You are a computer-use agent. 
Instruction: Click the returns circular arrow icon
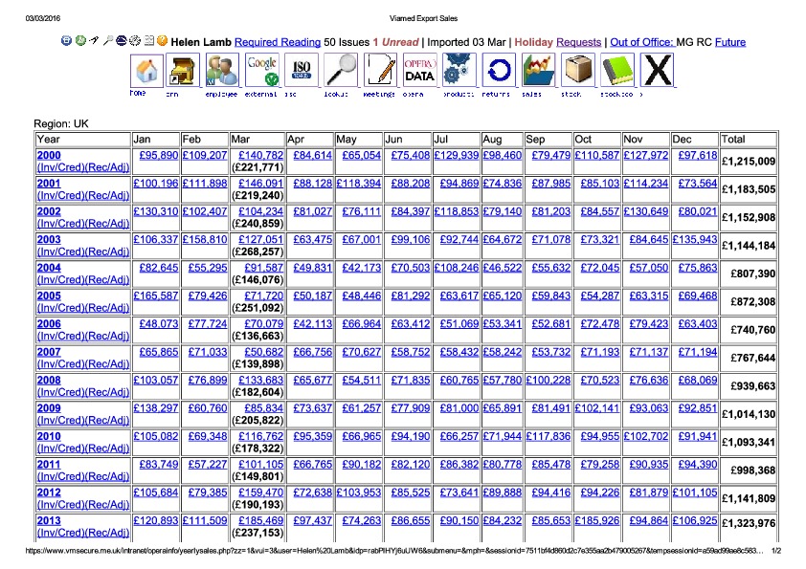click(x=498, y=71)
